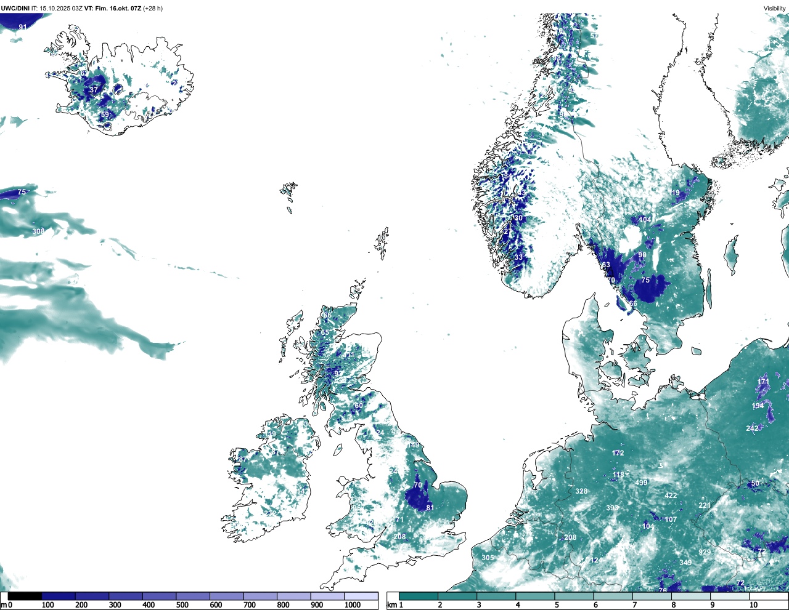Click the 'Visibility' title label

pyautogui.click(x=775, y=9)
